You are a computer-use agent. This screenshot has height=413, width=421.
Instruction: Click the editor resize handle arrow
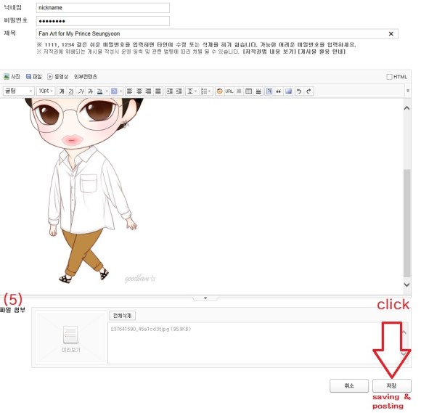click(x=205, y=298)
